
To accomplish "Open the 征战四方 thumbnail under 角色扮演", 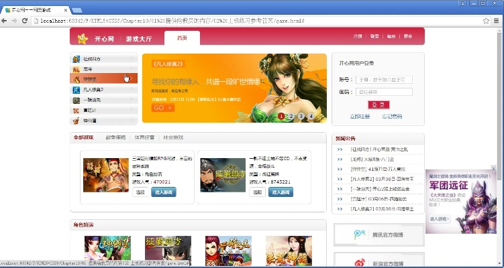I will pos(168,251).
